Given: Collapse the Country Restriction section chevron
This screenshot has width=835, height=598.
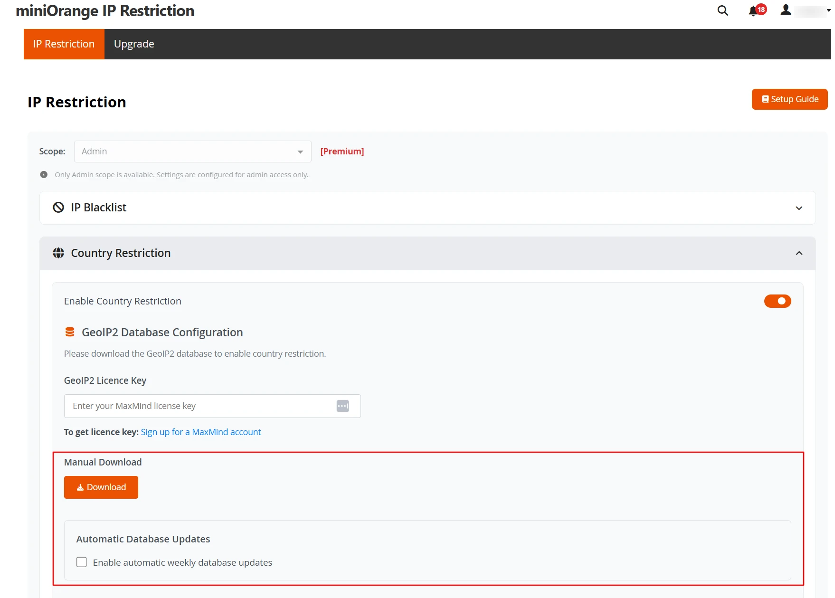Looking at the screenshot, I should pyautogui.click(x=799, y=253).
